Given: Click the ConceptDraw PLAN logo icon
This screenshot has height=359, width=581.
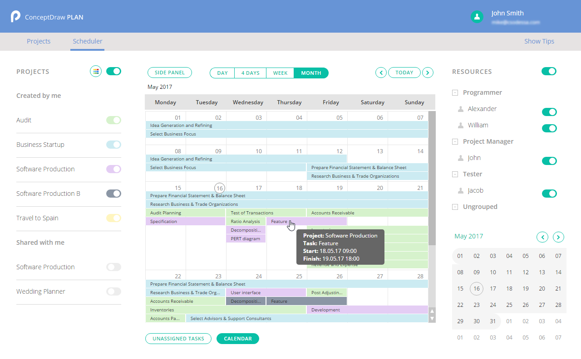Looking at the screenshot, I should click(x=15, y=16).
